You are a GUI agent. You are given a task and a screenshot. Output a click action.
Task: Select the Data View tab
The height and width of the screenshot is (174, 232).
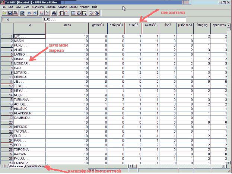(x=16, y=166)
